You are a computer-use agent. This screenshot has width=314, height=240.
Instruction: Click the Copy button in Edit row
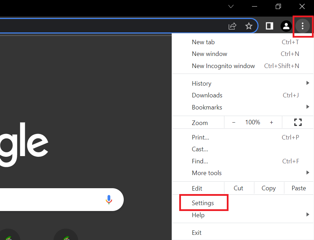[269, 188]
